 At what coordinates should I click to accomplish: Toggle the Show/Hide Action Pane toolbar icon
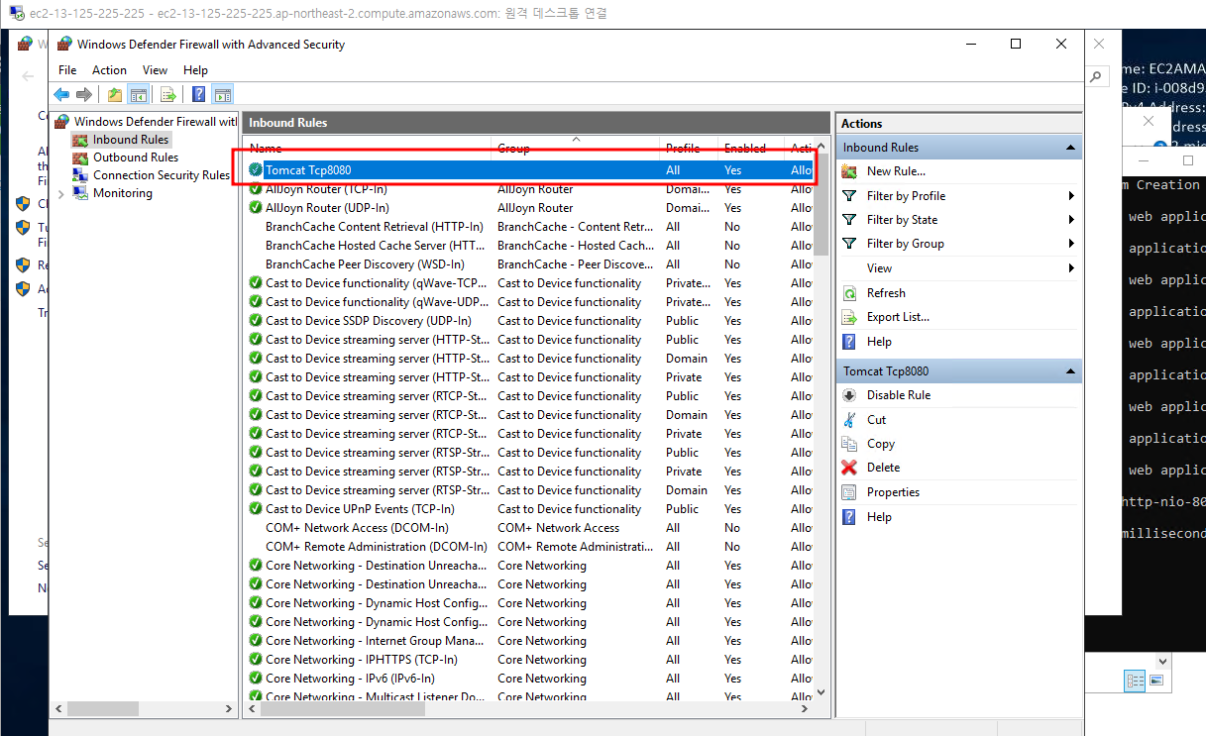223,94
